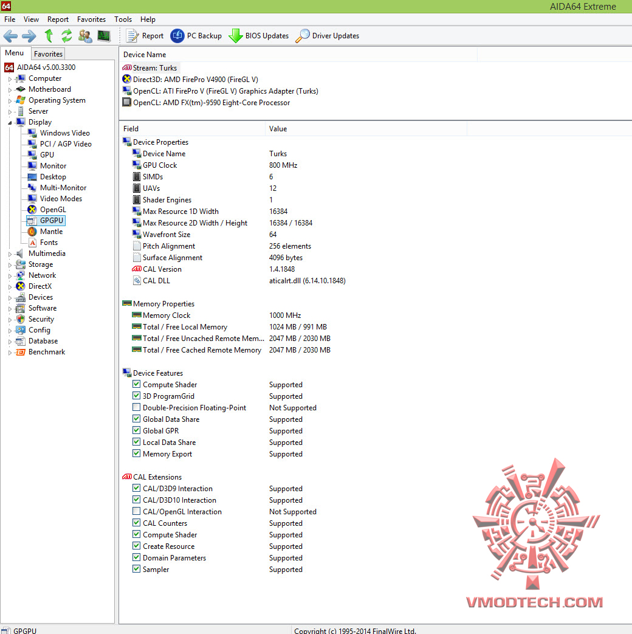This screenshot has height=634, width=632.
Task: Click the Field column header
Action: tap(193, 129)
